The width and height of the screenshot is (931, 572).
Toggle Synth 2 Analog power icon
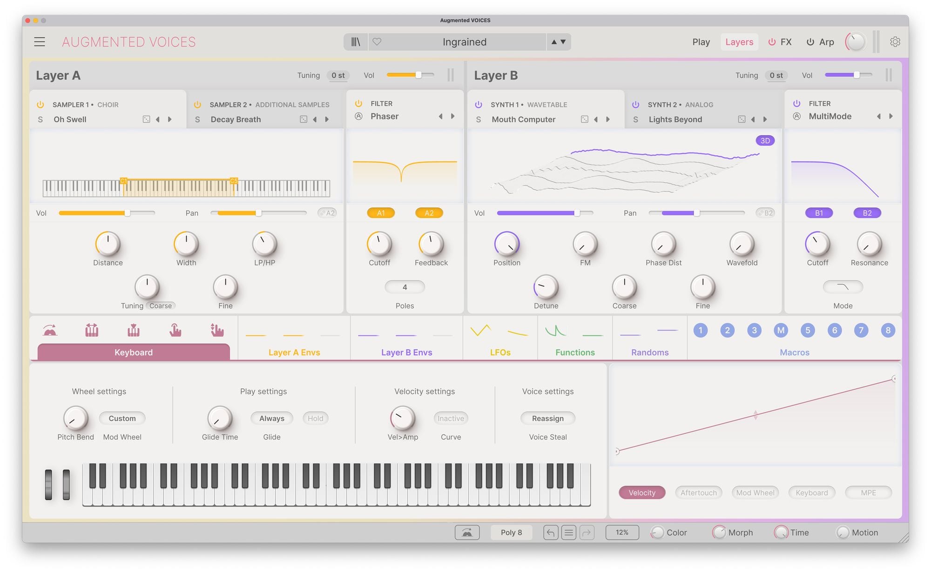point(636,105)
